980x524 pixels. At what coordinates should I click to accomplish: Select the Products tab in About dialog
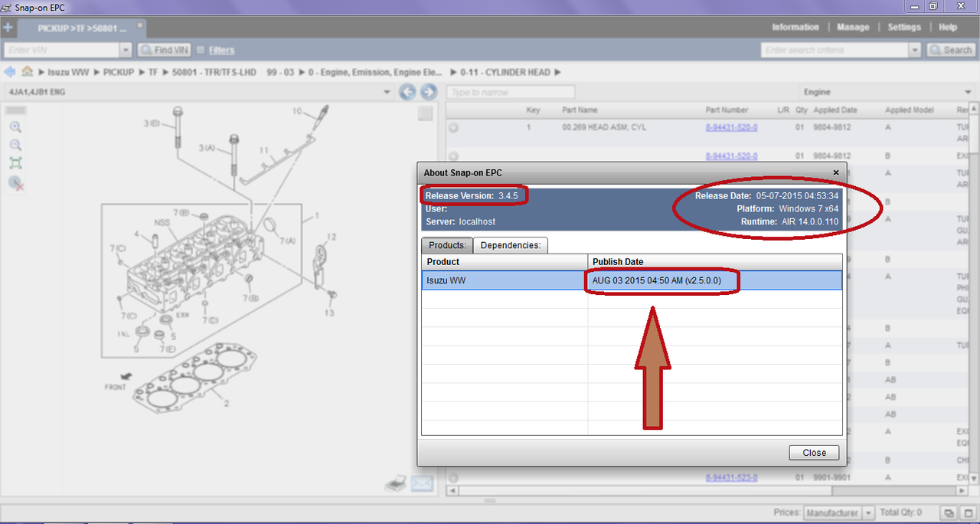click(447, 245)
